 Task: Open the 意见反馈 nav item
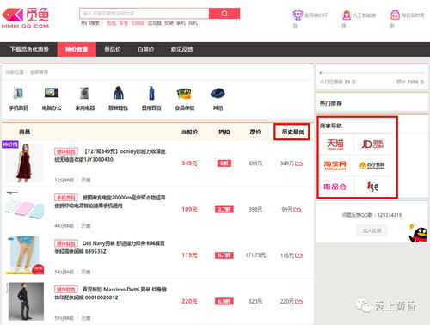pos(181,50)
